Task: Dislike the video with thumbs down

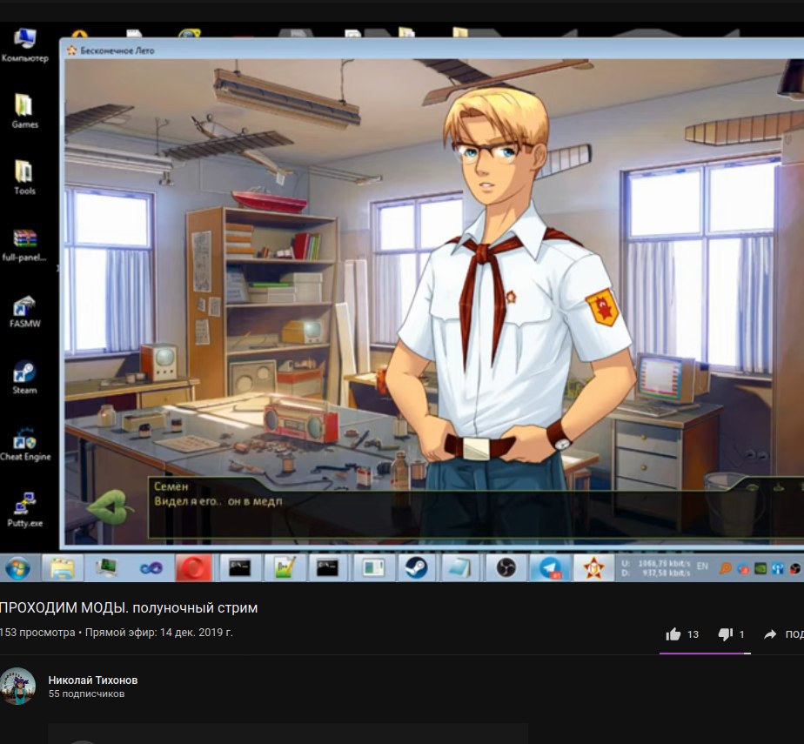Action: click(725, 634)
